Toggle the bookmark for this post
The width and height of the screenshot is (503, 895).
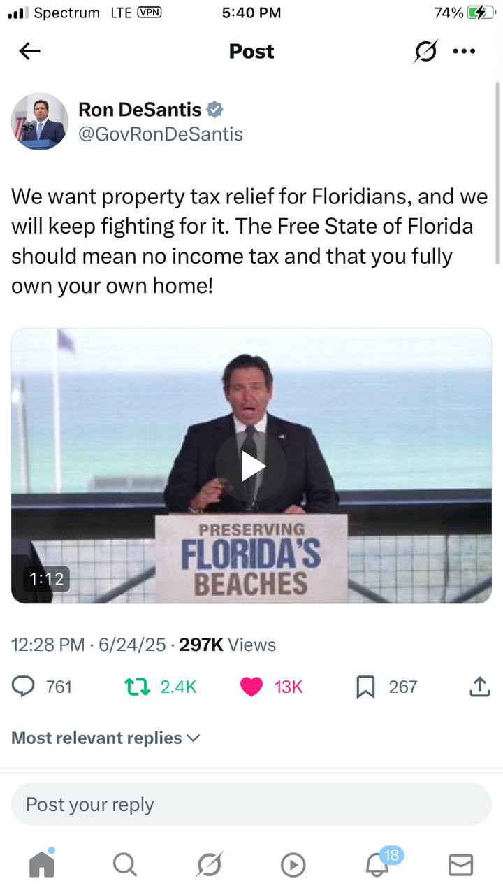click(365, 687)
